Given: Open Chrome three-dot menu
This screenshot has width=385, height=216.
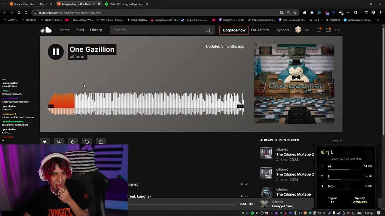Looking at the screenshot, I should click(380, 13).
